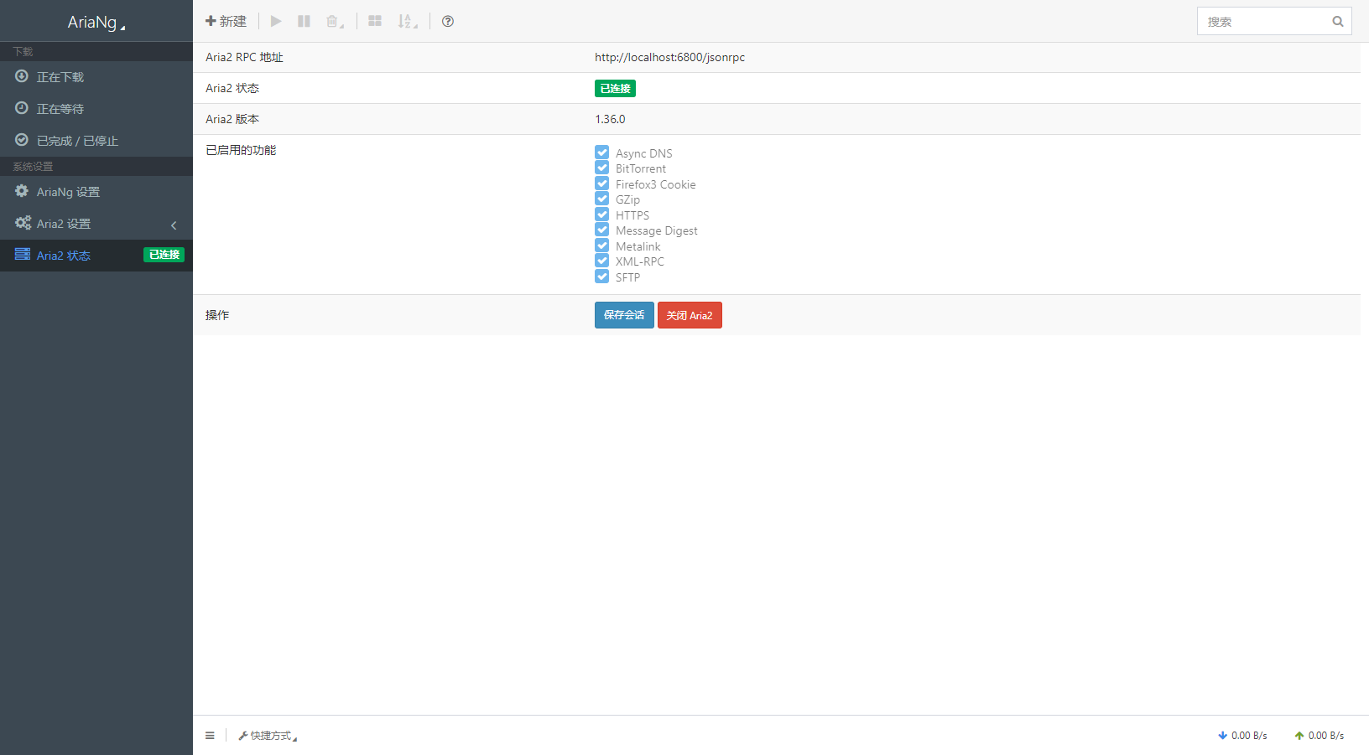Click the gear icon beside AriaNg 设置
This screenshot has height=755, width=1369.
(22, 191)
